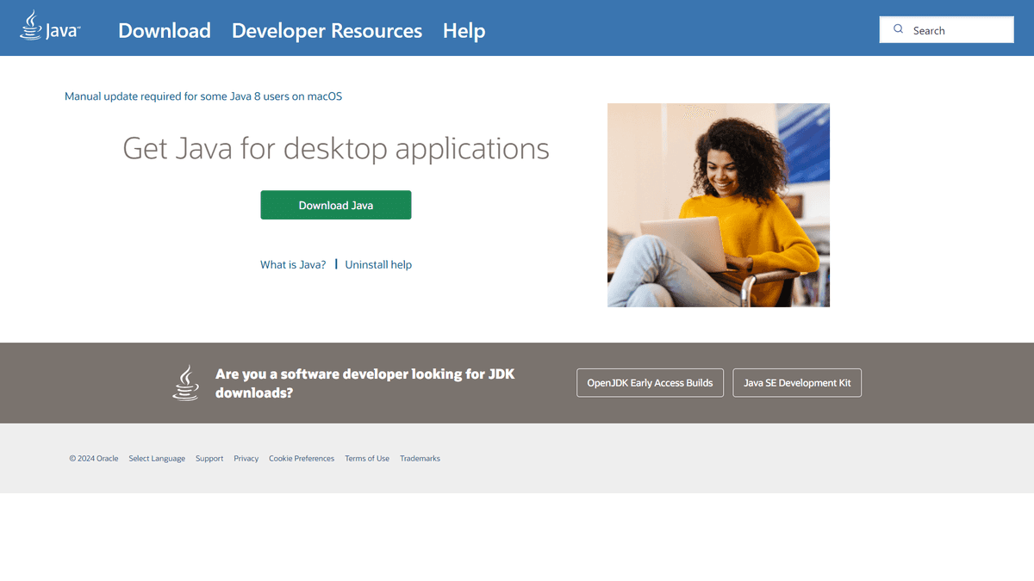Viewport: 1034px width, 581px height.
Task: Open the Download menu
Action: (x=165, y=31)
